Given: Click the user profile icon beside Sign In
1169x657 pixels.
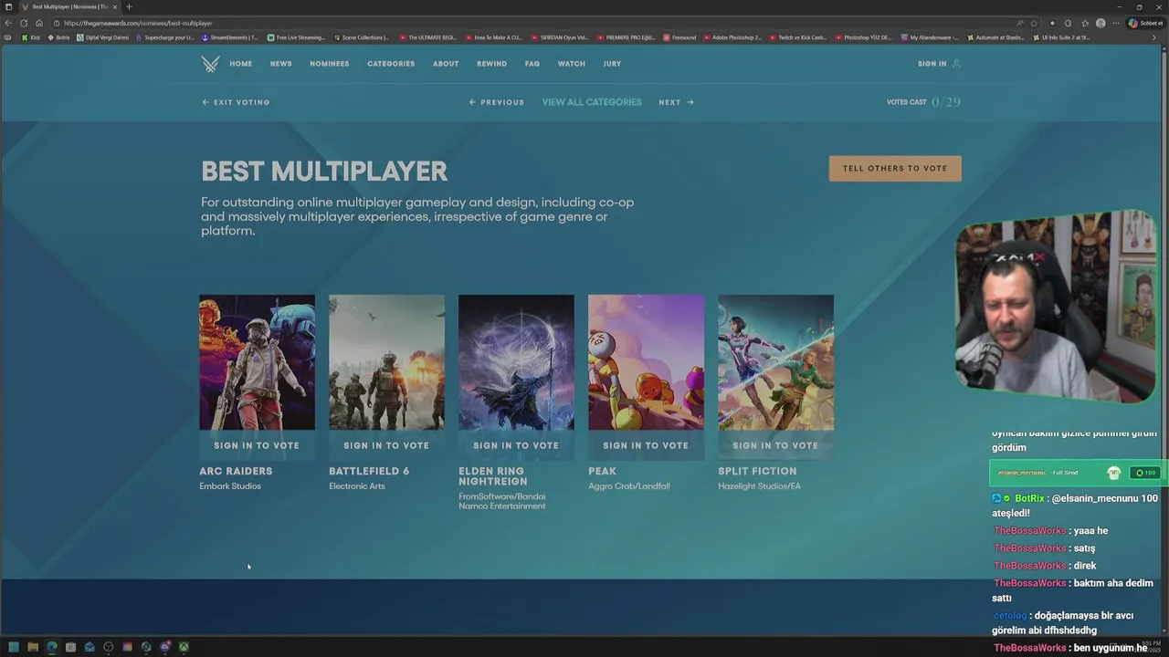Looking at the screenshot, I should (956, 64).
